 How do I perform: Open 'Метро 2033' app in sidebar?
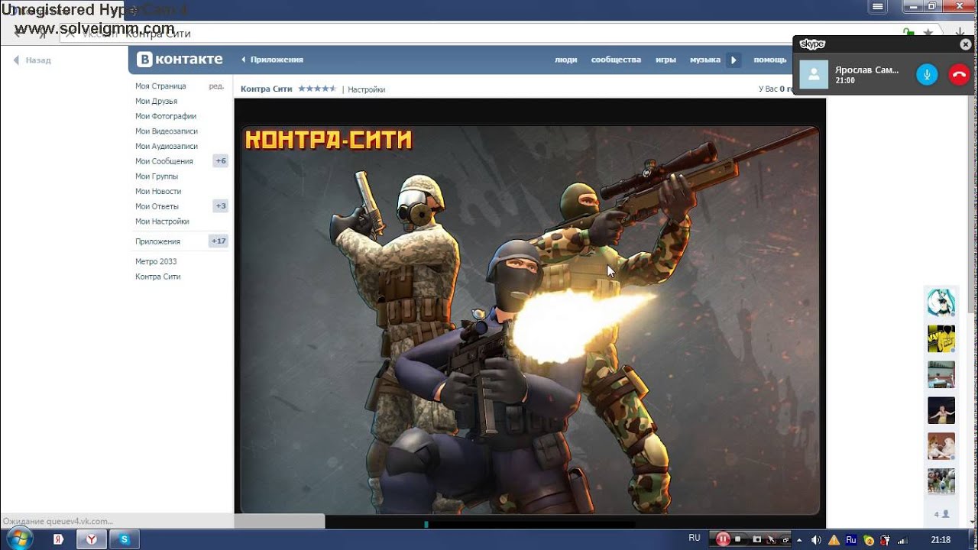(x=157, y=261)
